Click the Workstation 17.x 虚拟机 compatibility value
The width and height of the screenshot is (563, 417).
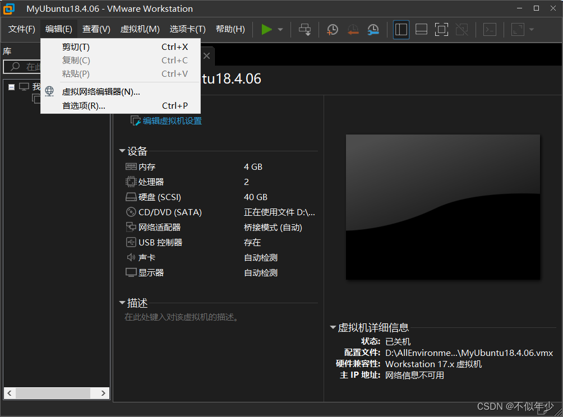(433, 364)
